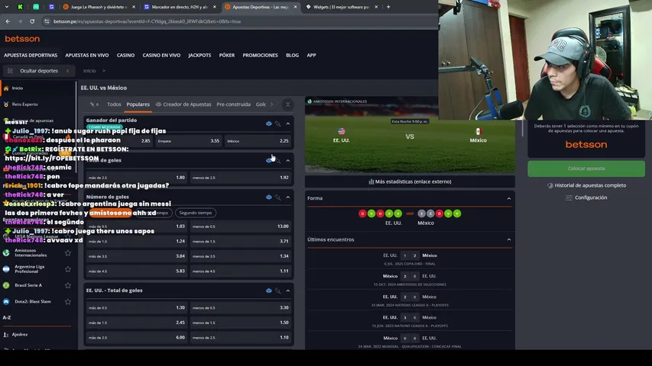Image resolution: width=652 pixels, height=366 pixels.
Task: Open Casino en Vivo section
Action: pyautogui.click(x=161, y=55)
